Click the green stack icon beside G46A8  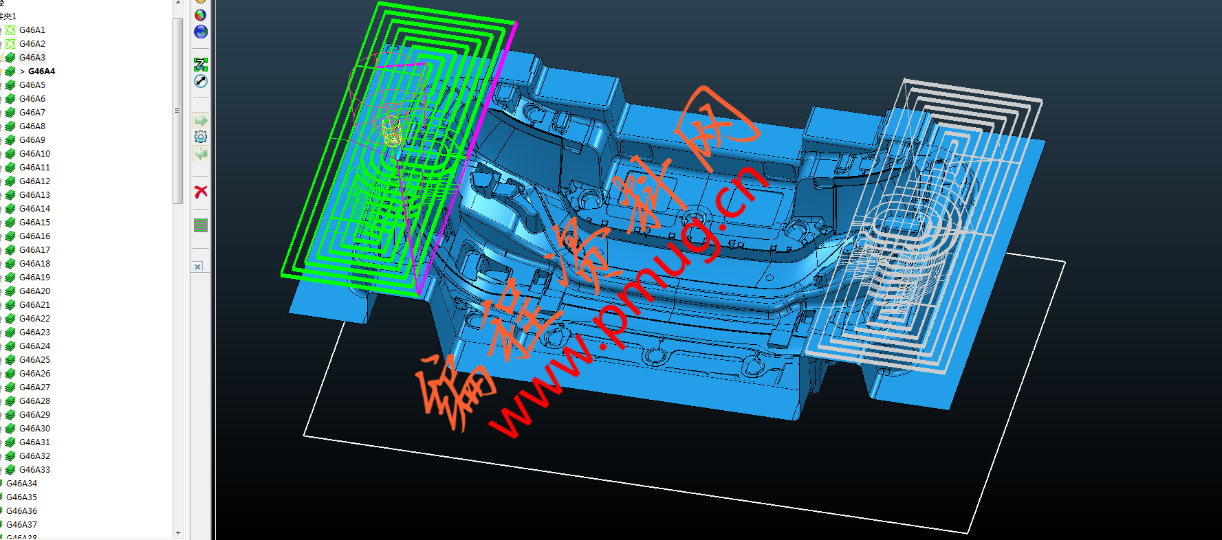pos(10,126)
